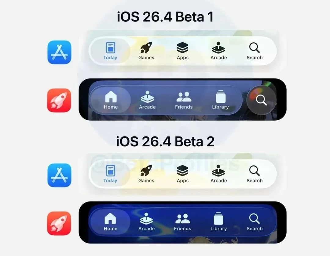Open Library in Beta 1 Games app bar

click(x=220, y=100)
